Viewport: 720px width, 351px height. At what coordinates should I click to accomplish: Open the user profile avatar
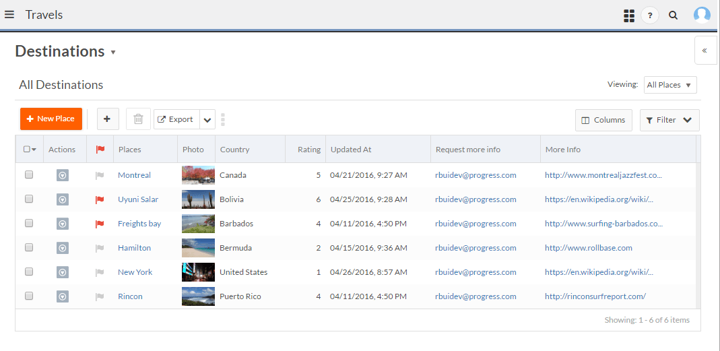(x=702, y=15)
